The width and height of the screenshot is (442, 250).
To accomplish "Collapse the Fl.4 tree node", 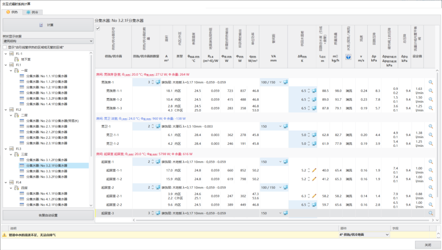I will (5, 182).
